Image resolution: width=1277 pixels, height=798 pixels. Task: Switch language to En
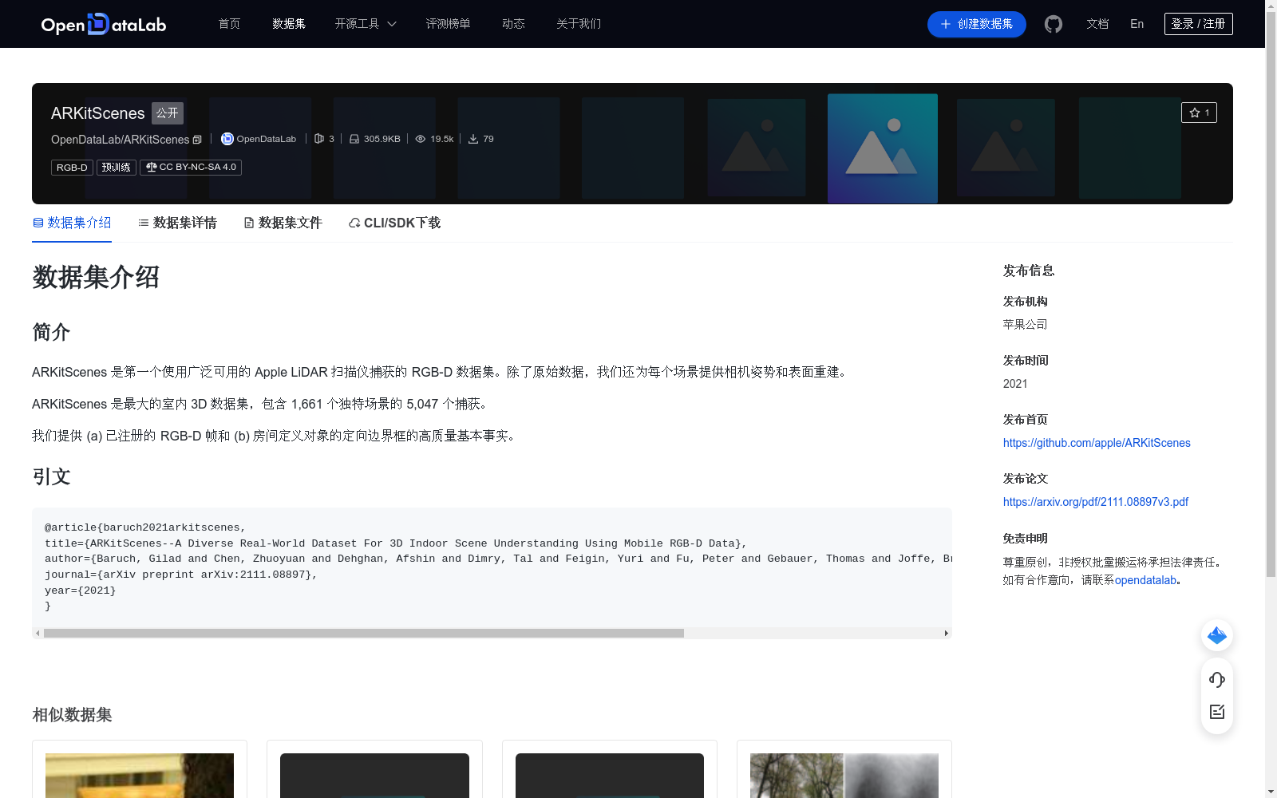pos(1137,24)
